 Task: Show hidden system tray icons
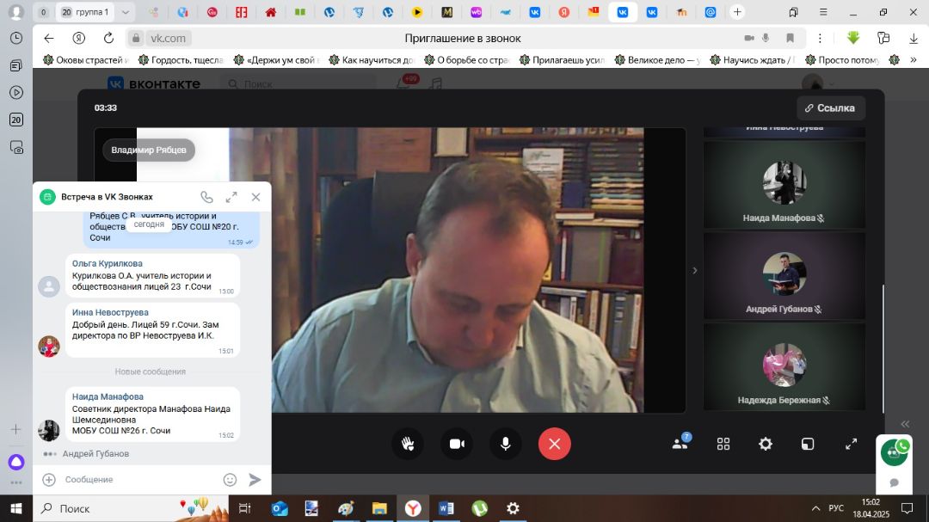click(815, 508)
